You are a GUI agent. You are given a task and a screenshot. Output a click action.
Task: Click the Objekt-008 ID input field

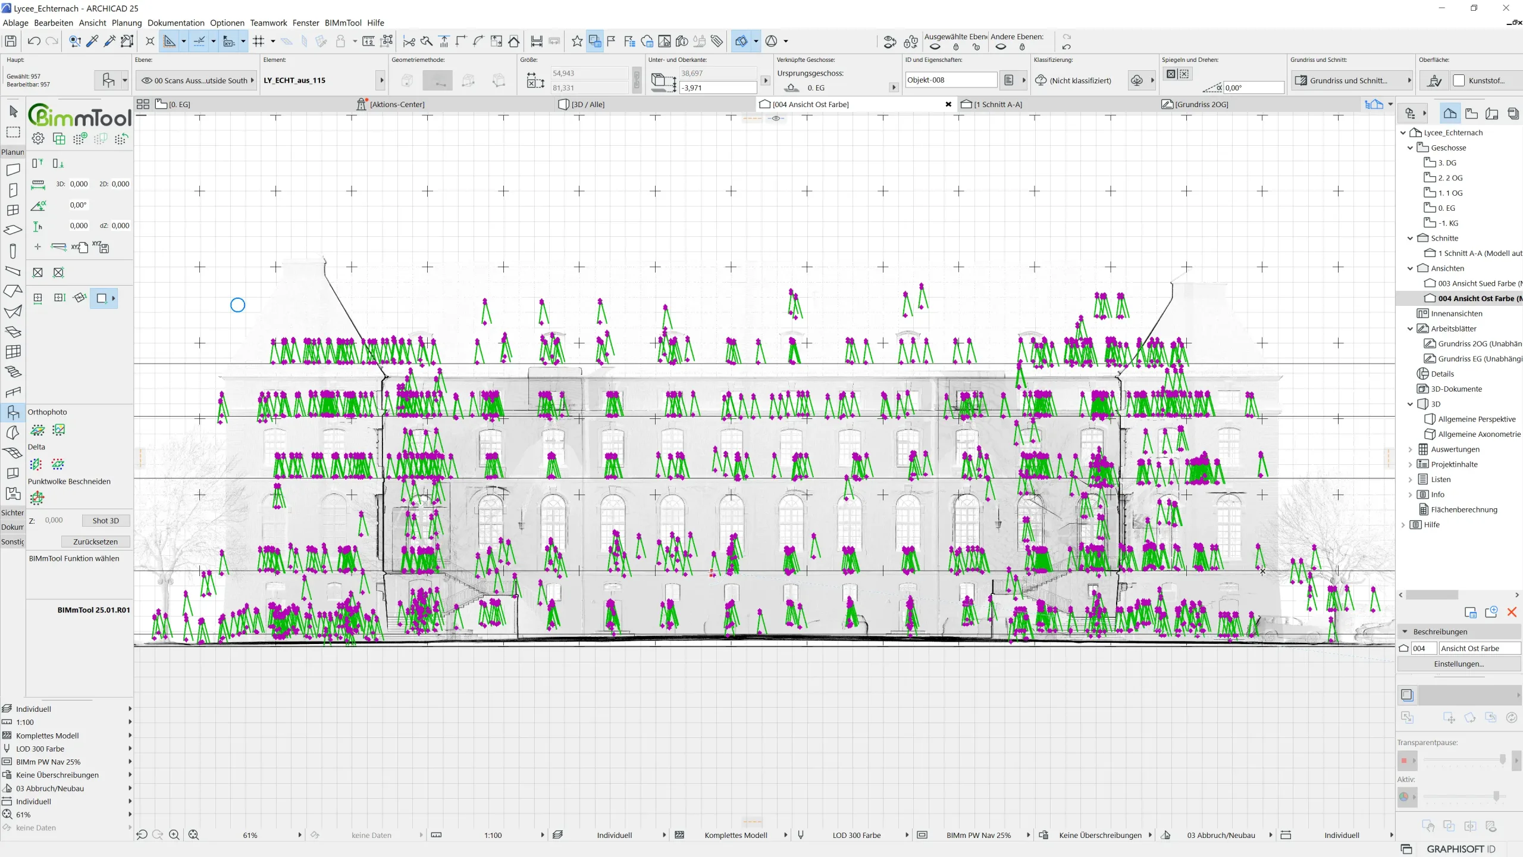pos(950,80)
